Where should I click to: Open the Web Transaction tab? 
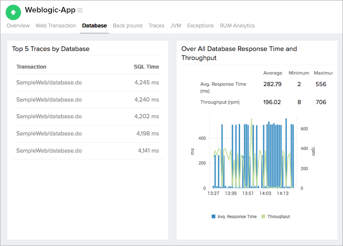pyautogui.click(x=56, y=26)
